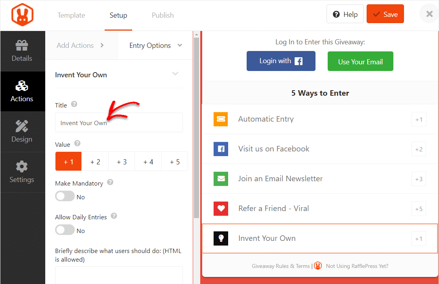Click the Help button

click(345, 14)
